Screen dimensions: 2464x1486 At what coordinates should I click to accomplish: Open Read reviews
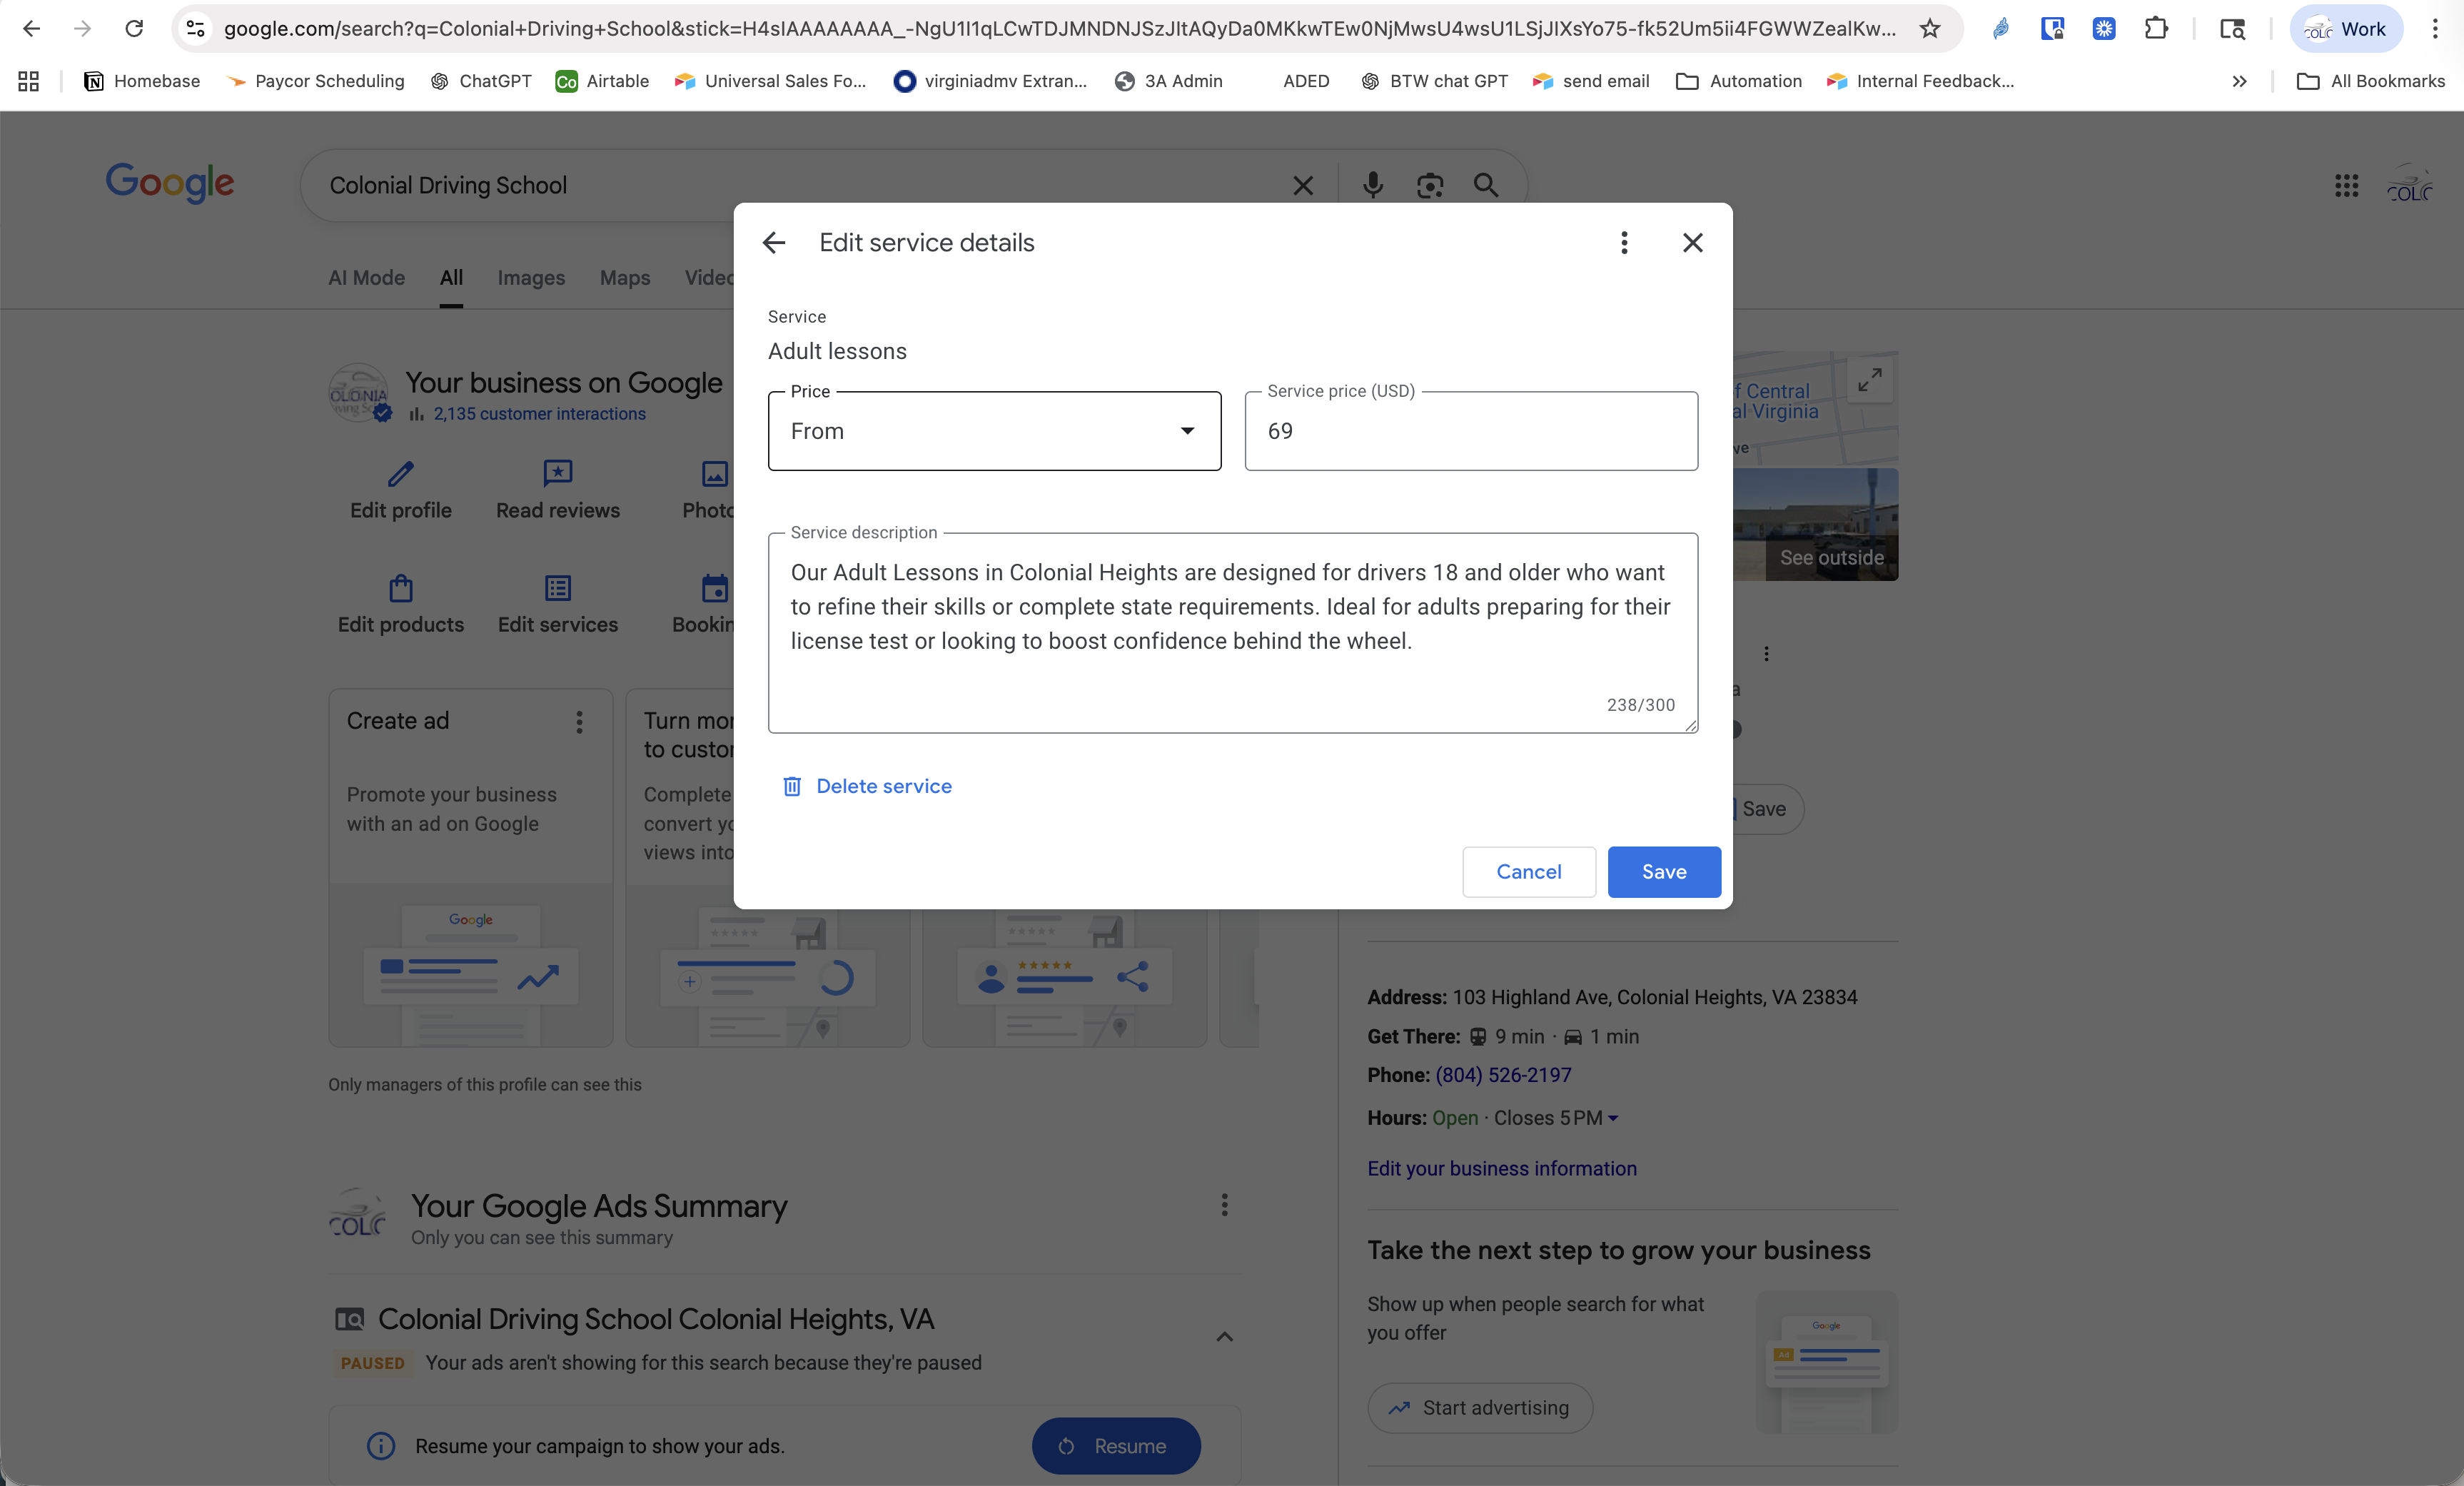tap(558, 490)
